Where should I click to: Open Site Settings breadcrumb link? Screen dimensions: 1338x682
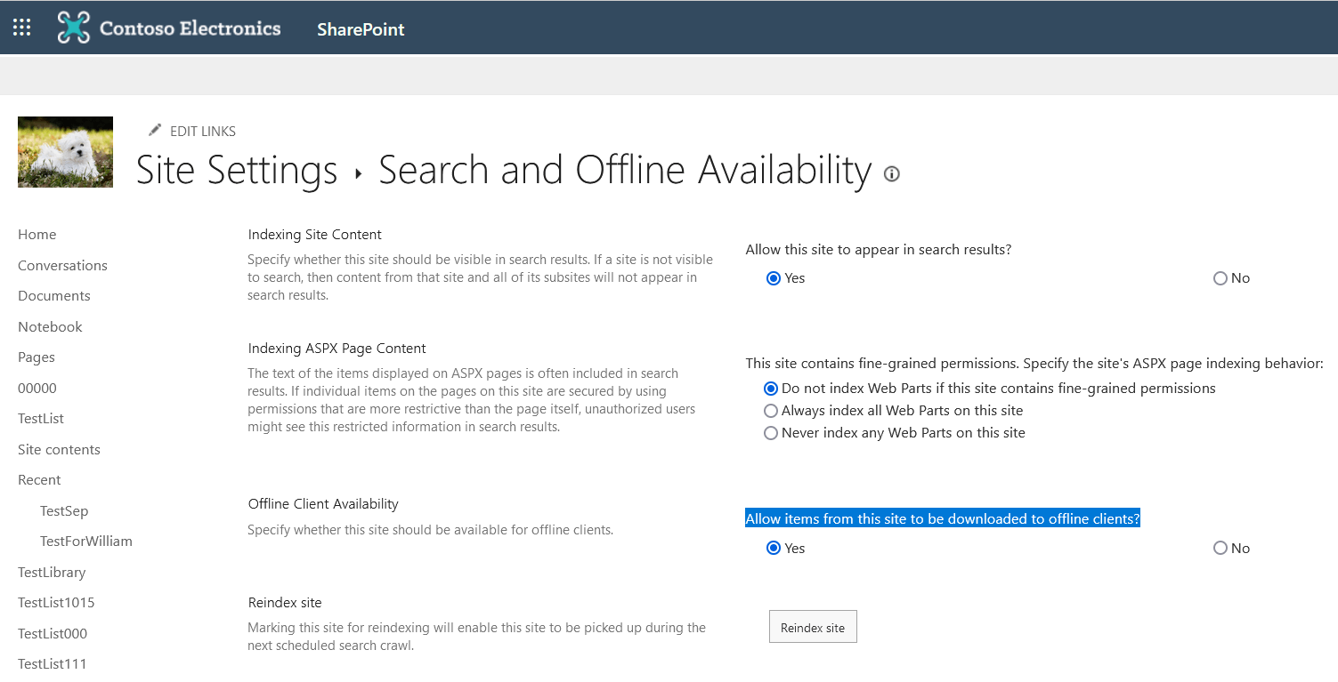pyautogui.click(x=237, y=170)
